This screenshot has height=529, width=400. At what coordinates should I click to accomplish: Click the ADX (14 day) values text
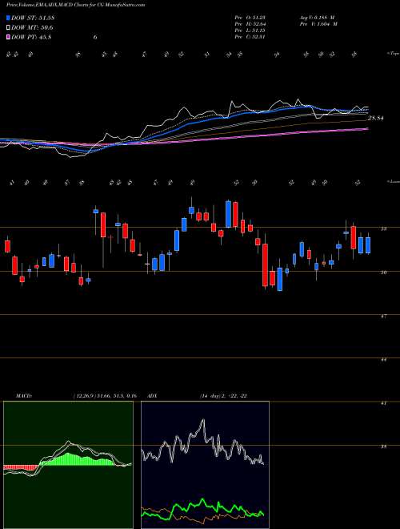coord(223,396)
